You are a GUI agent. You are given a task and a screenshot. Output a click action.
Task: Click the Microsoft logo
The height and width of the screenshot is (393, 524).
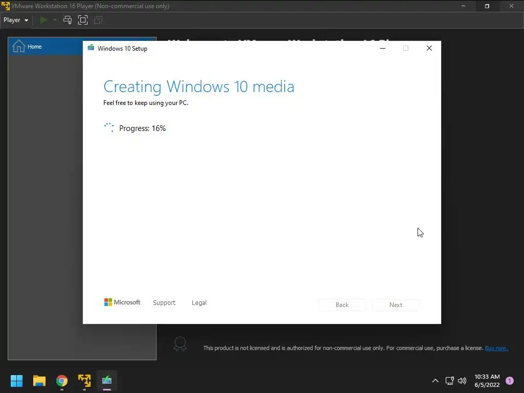pyautogui.click(x=122, y=302)
